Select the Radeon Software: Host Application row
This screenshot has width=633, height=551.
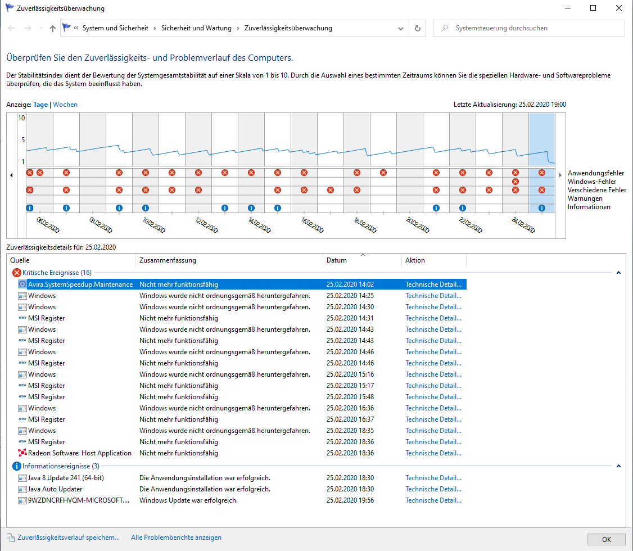tap(242, 453)
